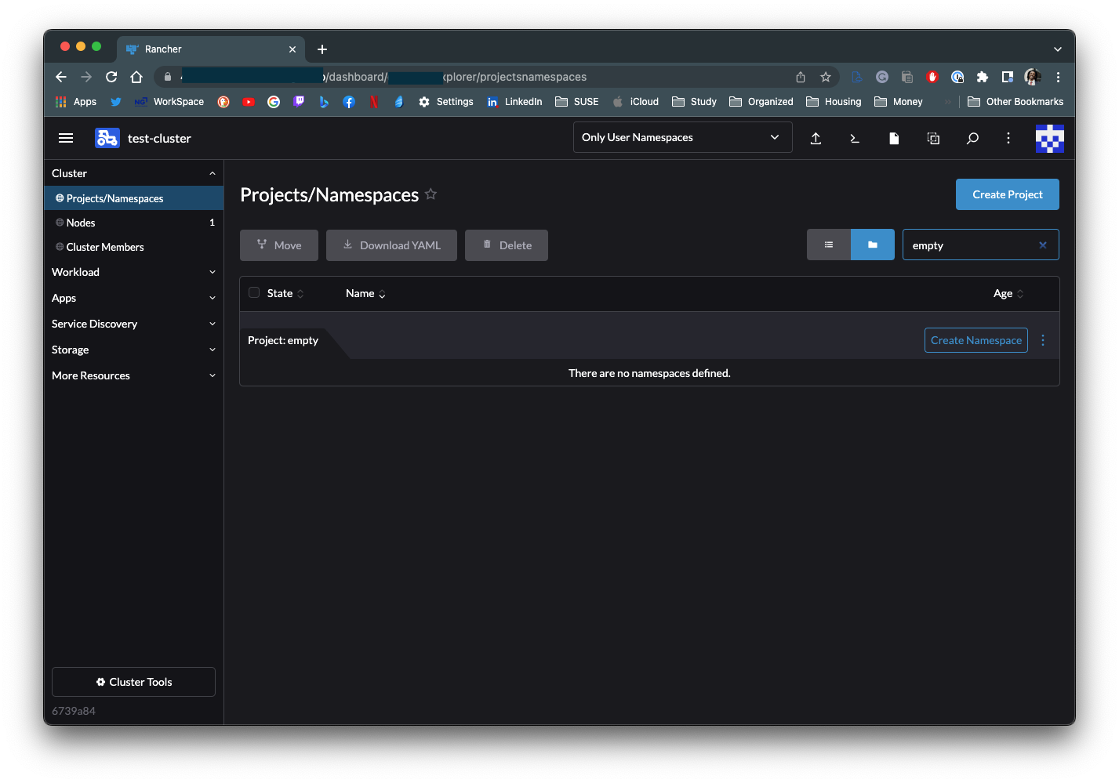Viewport: 1119px width, 783px height.
Task: Open the resource search magnifier
Action: (x=972, y=138)
